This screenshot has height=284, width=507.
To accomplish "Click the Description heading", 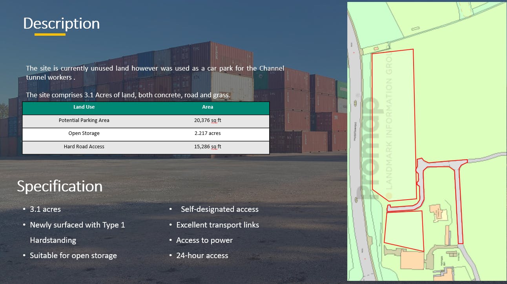I will pos(61,23).
